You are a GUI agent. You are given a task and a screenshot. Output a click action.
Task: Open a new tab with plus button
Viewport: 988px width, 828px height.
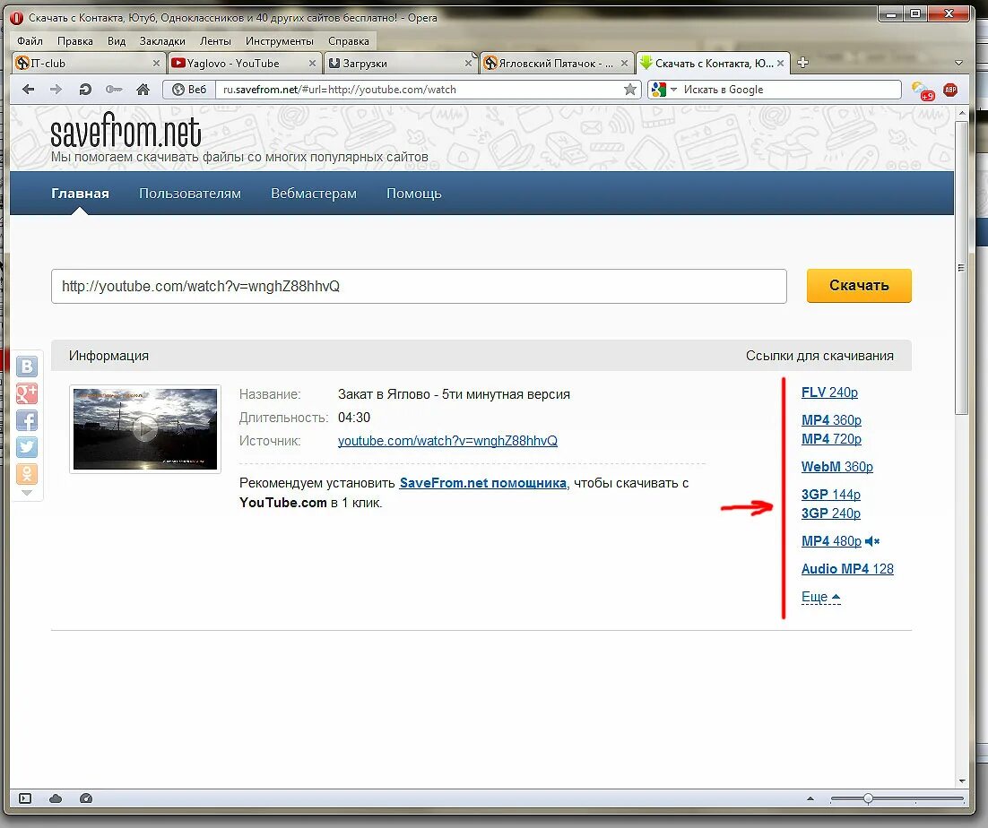pyautogui.click(x=802, y=63)
